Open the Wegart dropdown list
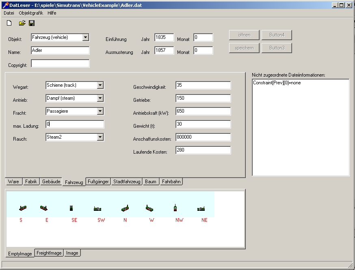Screen dimensions: 355x270 [x=100, y=85]
